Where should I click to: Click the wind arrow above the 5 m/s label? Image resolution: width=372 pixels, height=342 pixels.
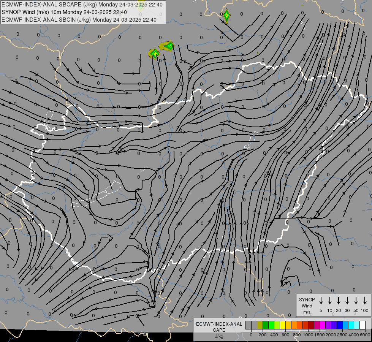[x=321, y=301]
